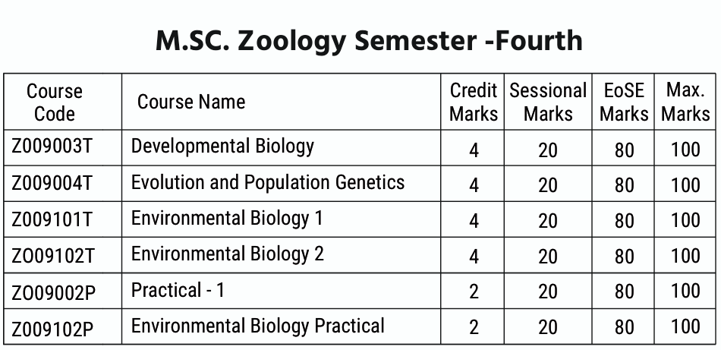Viewport: 721px width, 350px height.
Task: Click the Environmental Biology 2 cell
Action: (x=227, y=254)
